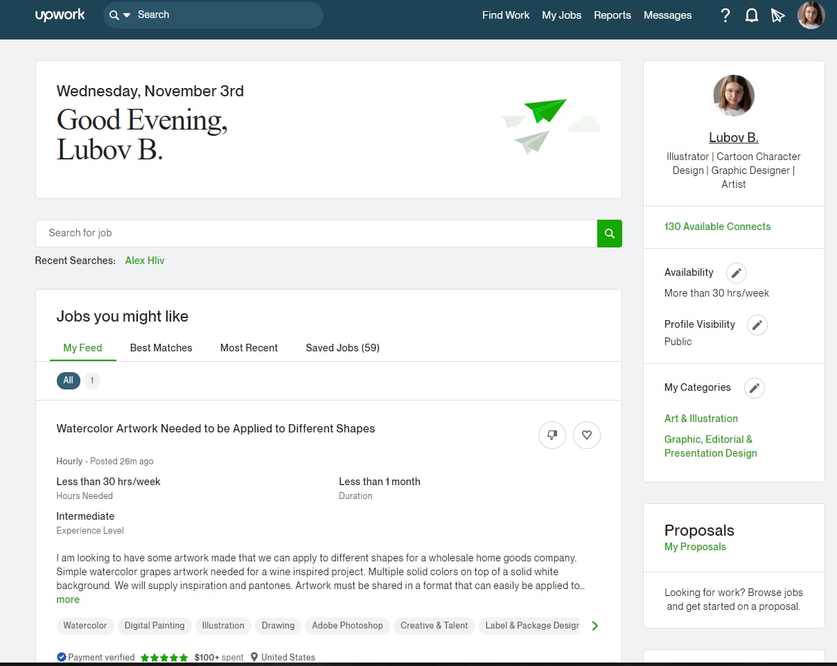Click the magnifier icon in top search

114,15
